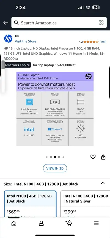
Task: Select Natural Silver $399.99 option
Action: pyautogui.click(x=85, y=204)
